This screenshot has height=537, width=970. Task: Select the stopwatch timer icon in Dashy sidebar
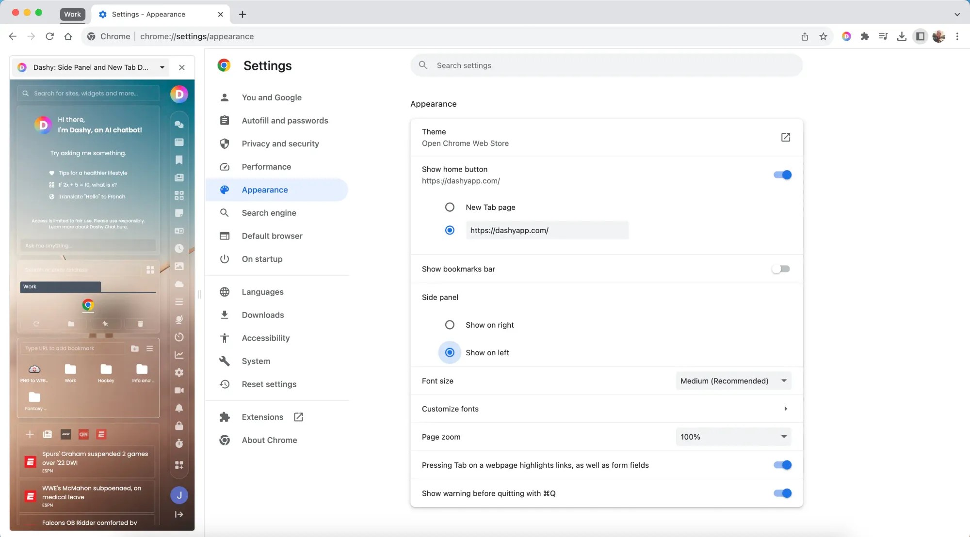coord(179,444)
